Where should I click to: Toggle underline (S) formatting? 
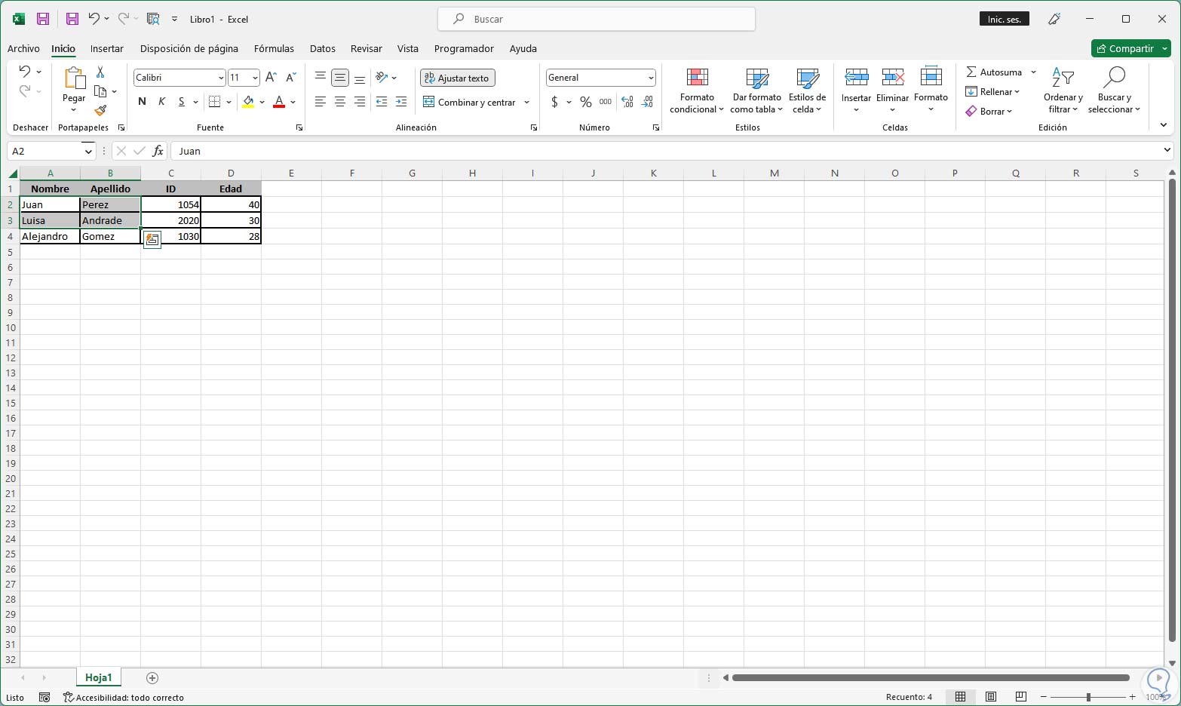tap(181, 102)
